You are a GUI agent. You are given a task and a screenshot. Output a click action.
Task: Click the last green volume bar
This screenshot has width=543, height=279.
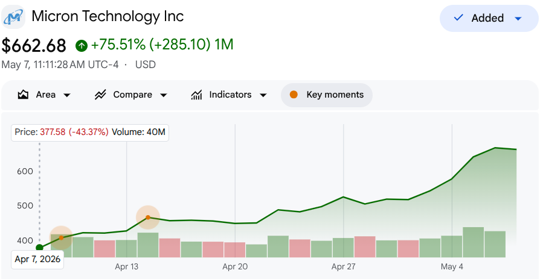[x=495, y=244]
